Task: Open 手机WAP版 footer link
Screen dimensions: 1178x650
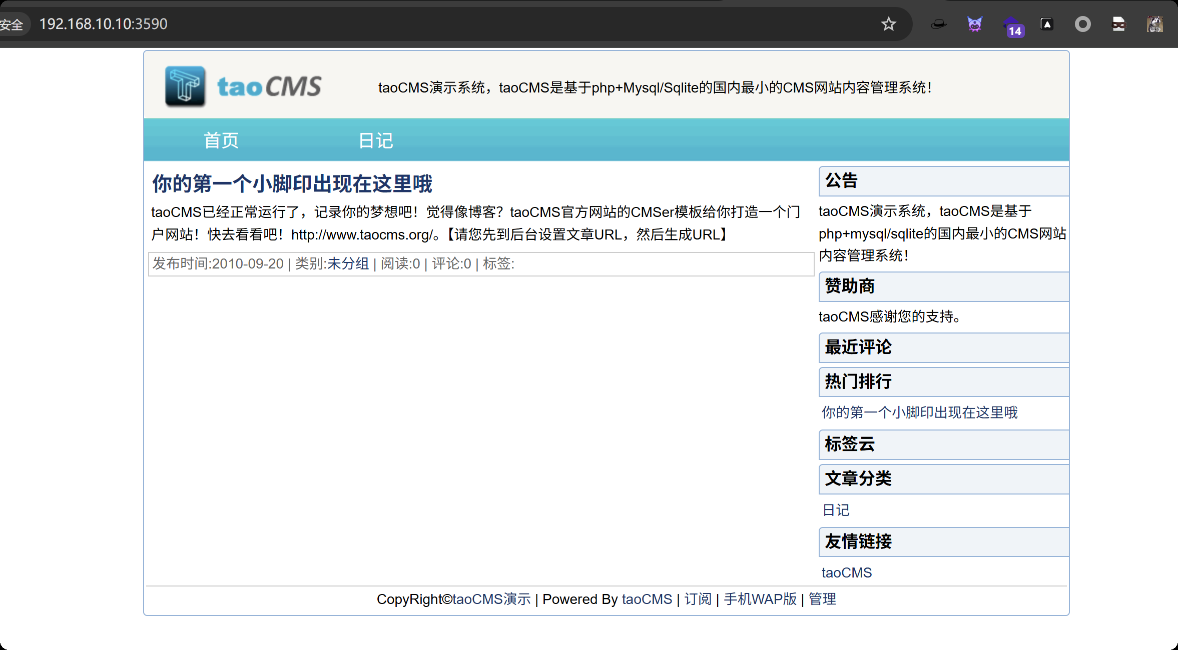Action: (x=760, y=599)
